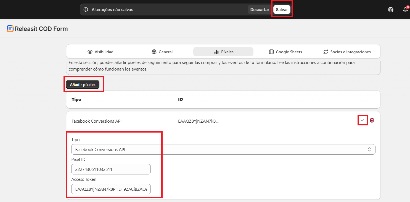The image size is (410, 202).
Task: Open the General tab
Action: (162, 52)
